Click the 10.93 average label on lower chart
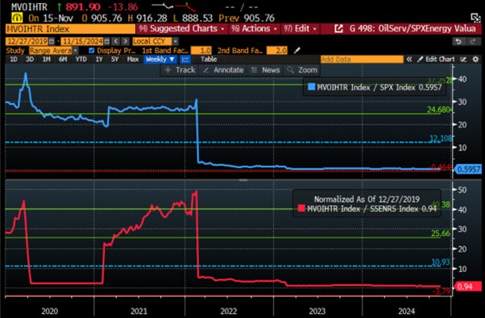Viewport: 485px width, 318px height. (x=441, y=262)
